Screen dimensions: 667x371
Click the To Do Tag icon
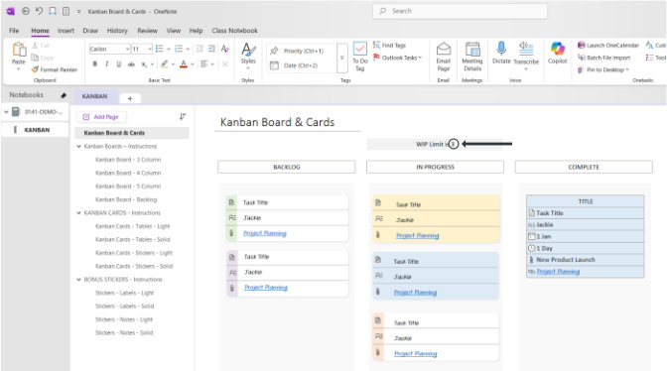pos(360,49)
